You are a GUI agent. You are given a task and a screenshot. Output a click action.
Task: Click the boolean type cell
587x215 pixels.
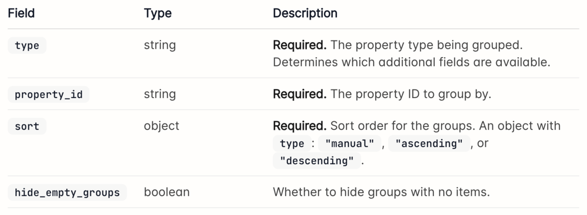click(167, 192)
